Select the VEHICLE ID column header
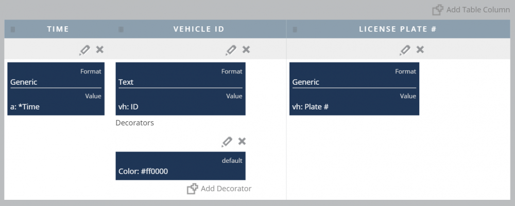 pyautogui.click(x=199, y=29)
